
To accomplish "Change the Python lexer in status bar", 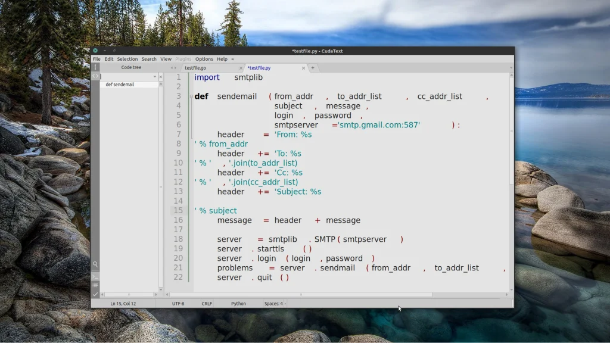I will [x=238, y=304].
